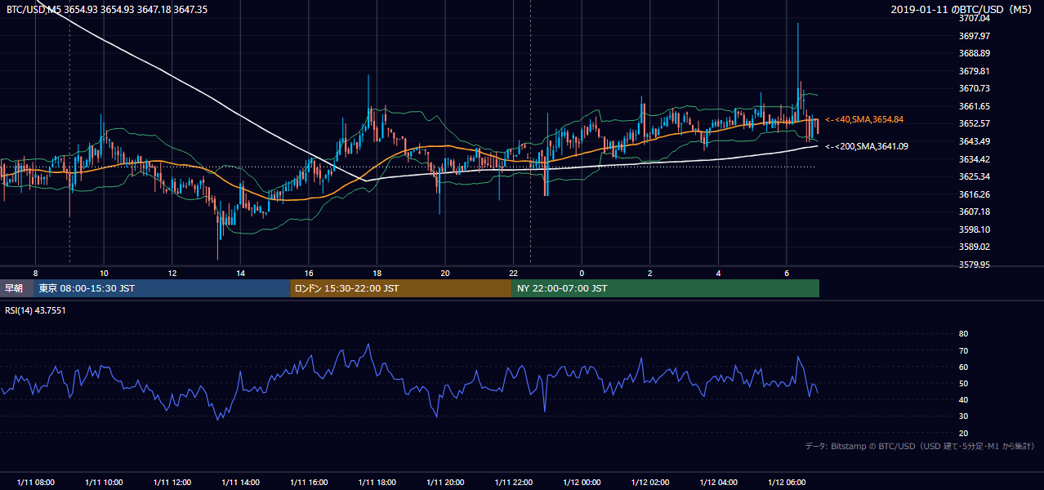Click the RSI(14) 43.7551 indicator label
1044x490 pixels.
point(35,310)
